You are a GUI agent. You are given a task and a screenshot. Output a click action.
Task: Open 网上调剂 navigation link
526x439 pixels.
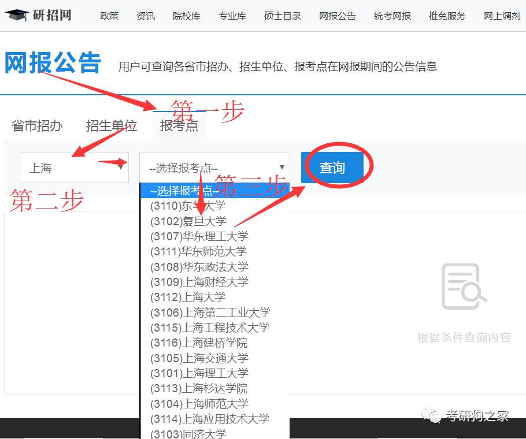tap(502, 16)
